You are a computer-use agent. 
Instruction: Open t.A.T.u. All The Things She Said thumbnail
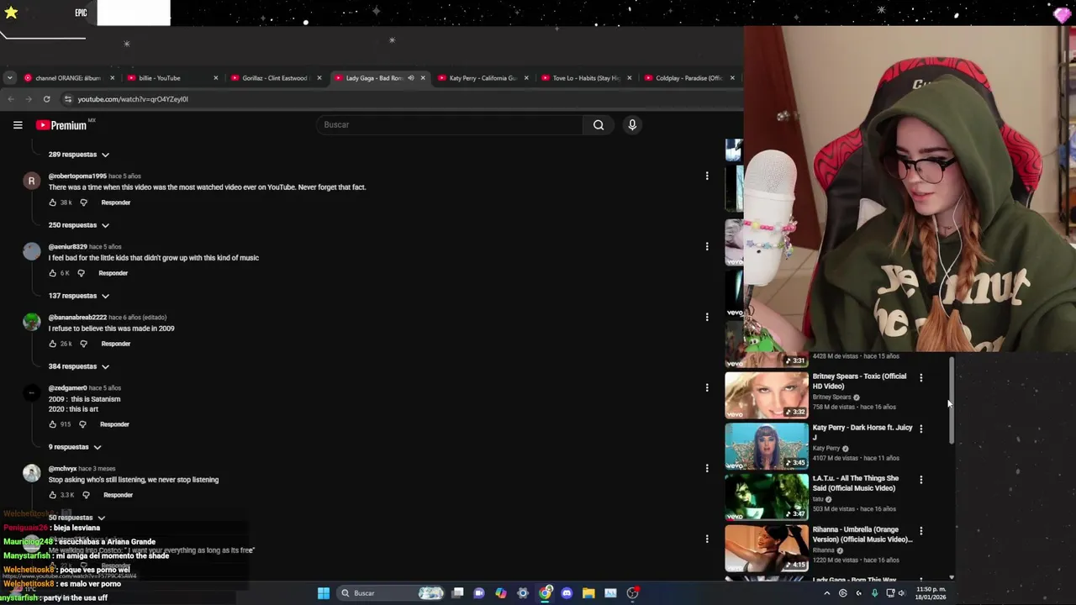coord(767,497)
